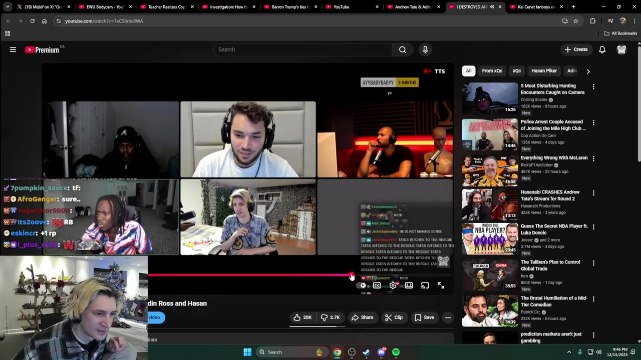Open Chrome apps grid in bookmarks bar
Viewport: 641px width, 360px height.
click(x=8, y=33)
